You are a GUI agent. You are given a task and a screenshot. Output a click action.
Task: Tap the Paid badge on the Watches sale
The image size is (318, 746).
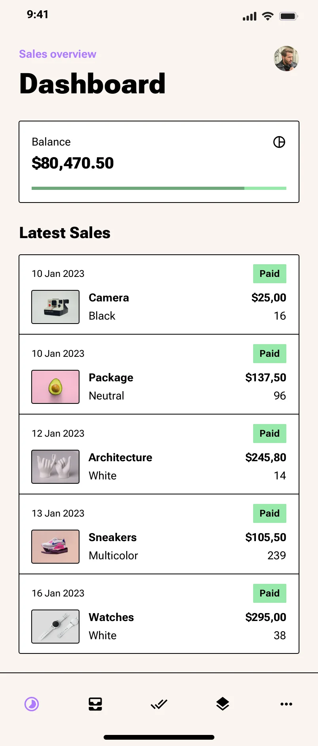pos(269,593)
